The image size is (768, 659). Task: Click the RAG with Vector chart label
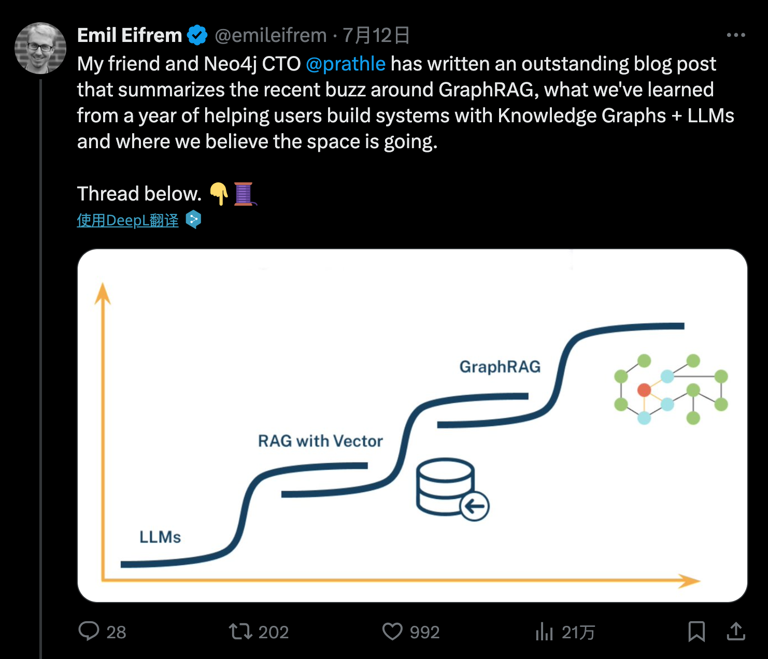point(320,441)
